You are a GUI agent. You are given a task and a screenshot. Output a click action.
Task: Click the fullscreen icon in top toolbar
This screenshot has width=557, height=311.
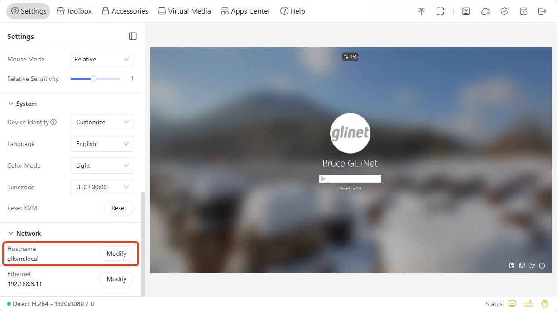coord(440,11)
